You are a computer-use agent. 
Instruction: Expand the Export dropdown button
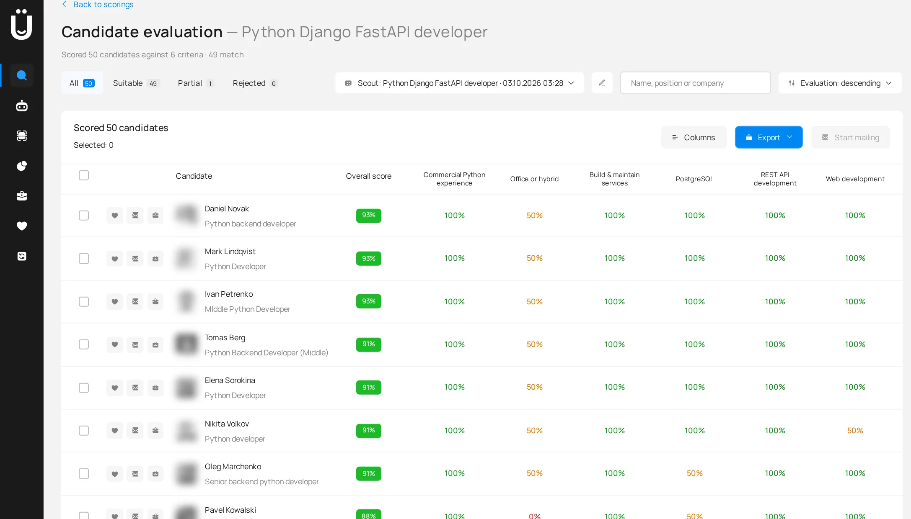(769, 137)
